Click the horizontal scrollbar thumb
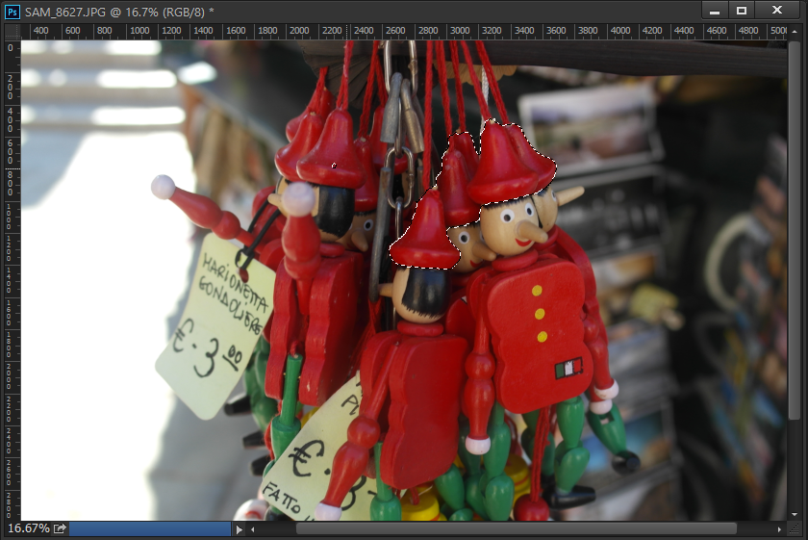The height and width of the screenshot is (540, 808). 516,529
